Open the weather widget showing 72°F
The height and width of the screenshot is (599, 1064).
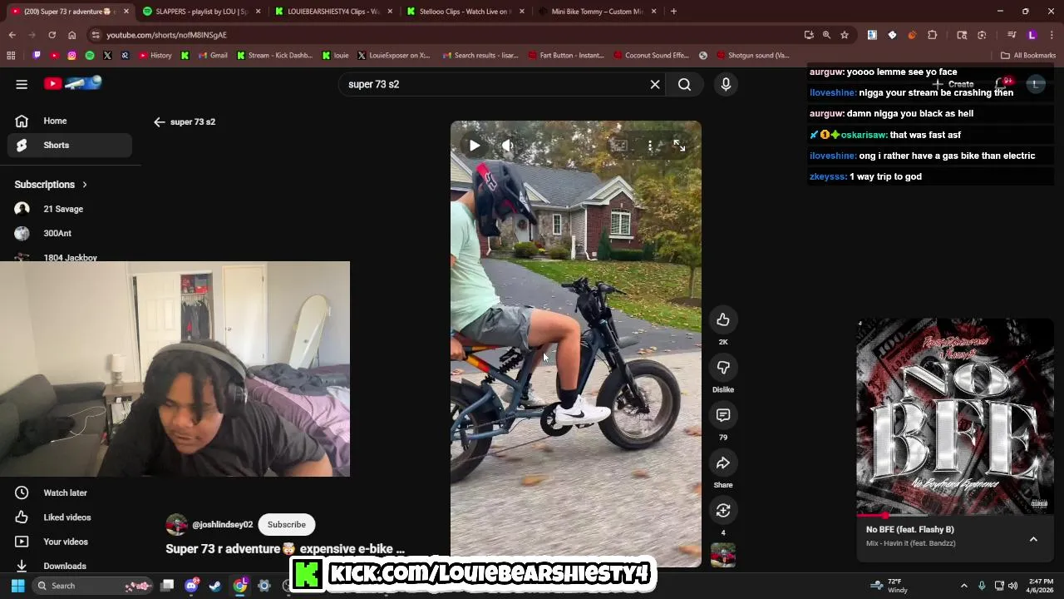889,586
